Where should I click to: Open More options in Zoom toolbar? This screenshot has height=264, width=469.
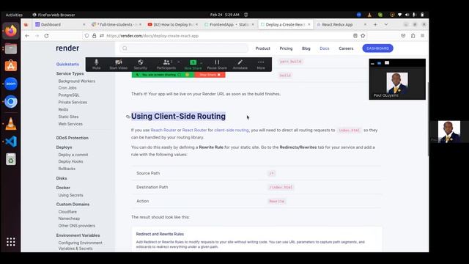tap(261, 65)
